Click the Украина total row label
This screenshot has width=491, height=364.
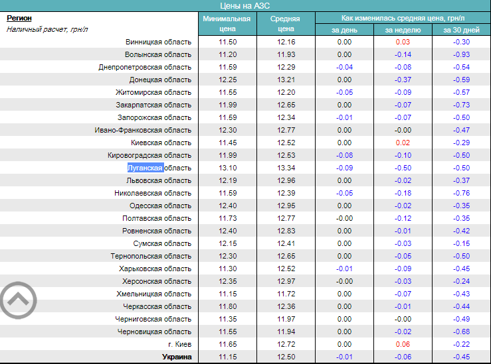point(176,357)
